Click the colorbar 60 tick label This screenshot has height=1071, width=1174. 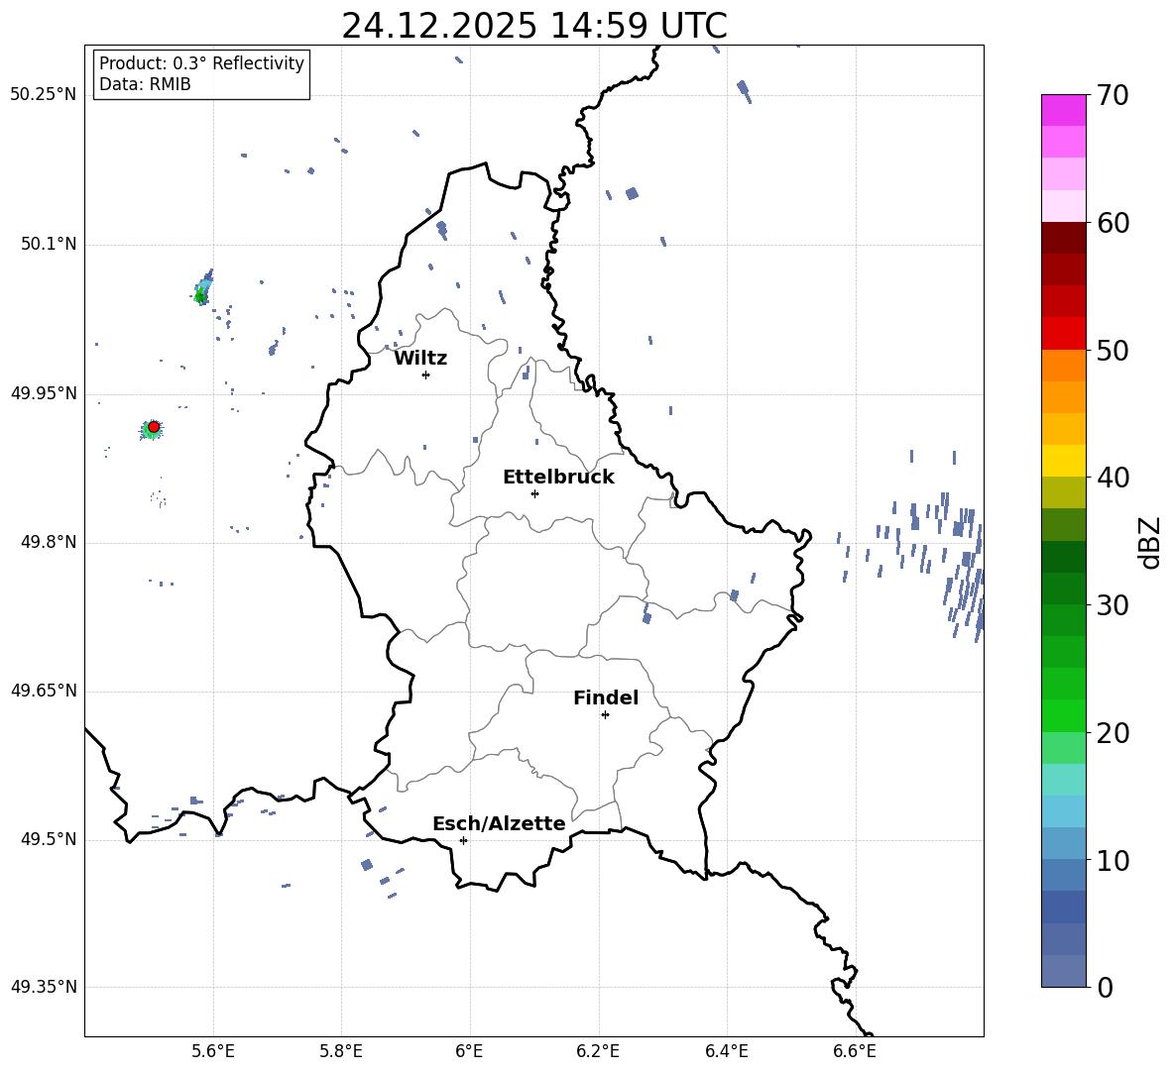[1113, 223]
